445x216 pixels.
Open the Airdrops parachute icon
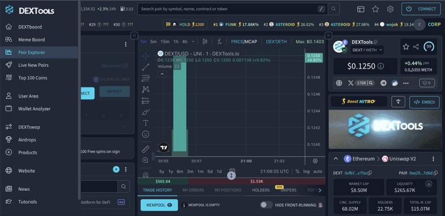(x=9, y=140)
